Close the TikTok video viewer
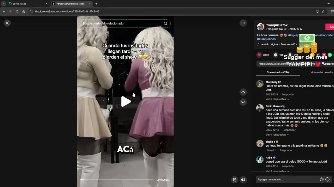Image resolution: width=334 pixels, height=187 pixels. click(7, 23)
